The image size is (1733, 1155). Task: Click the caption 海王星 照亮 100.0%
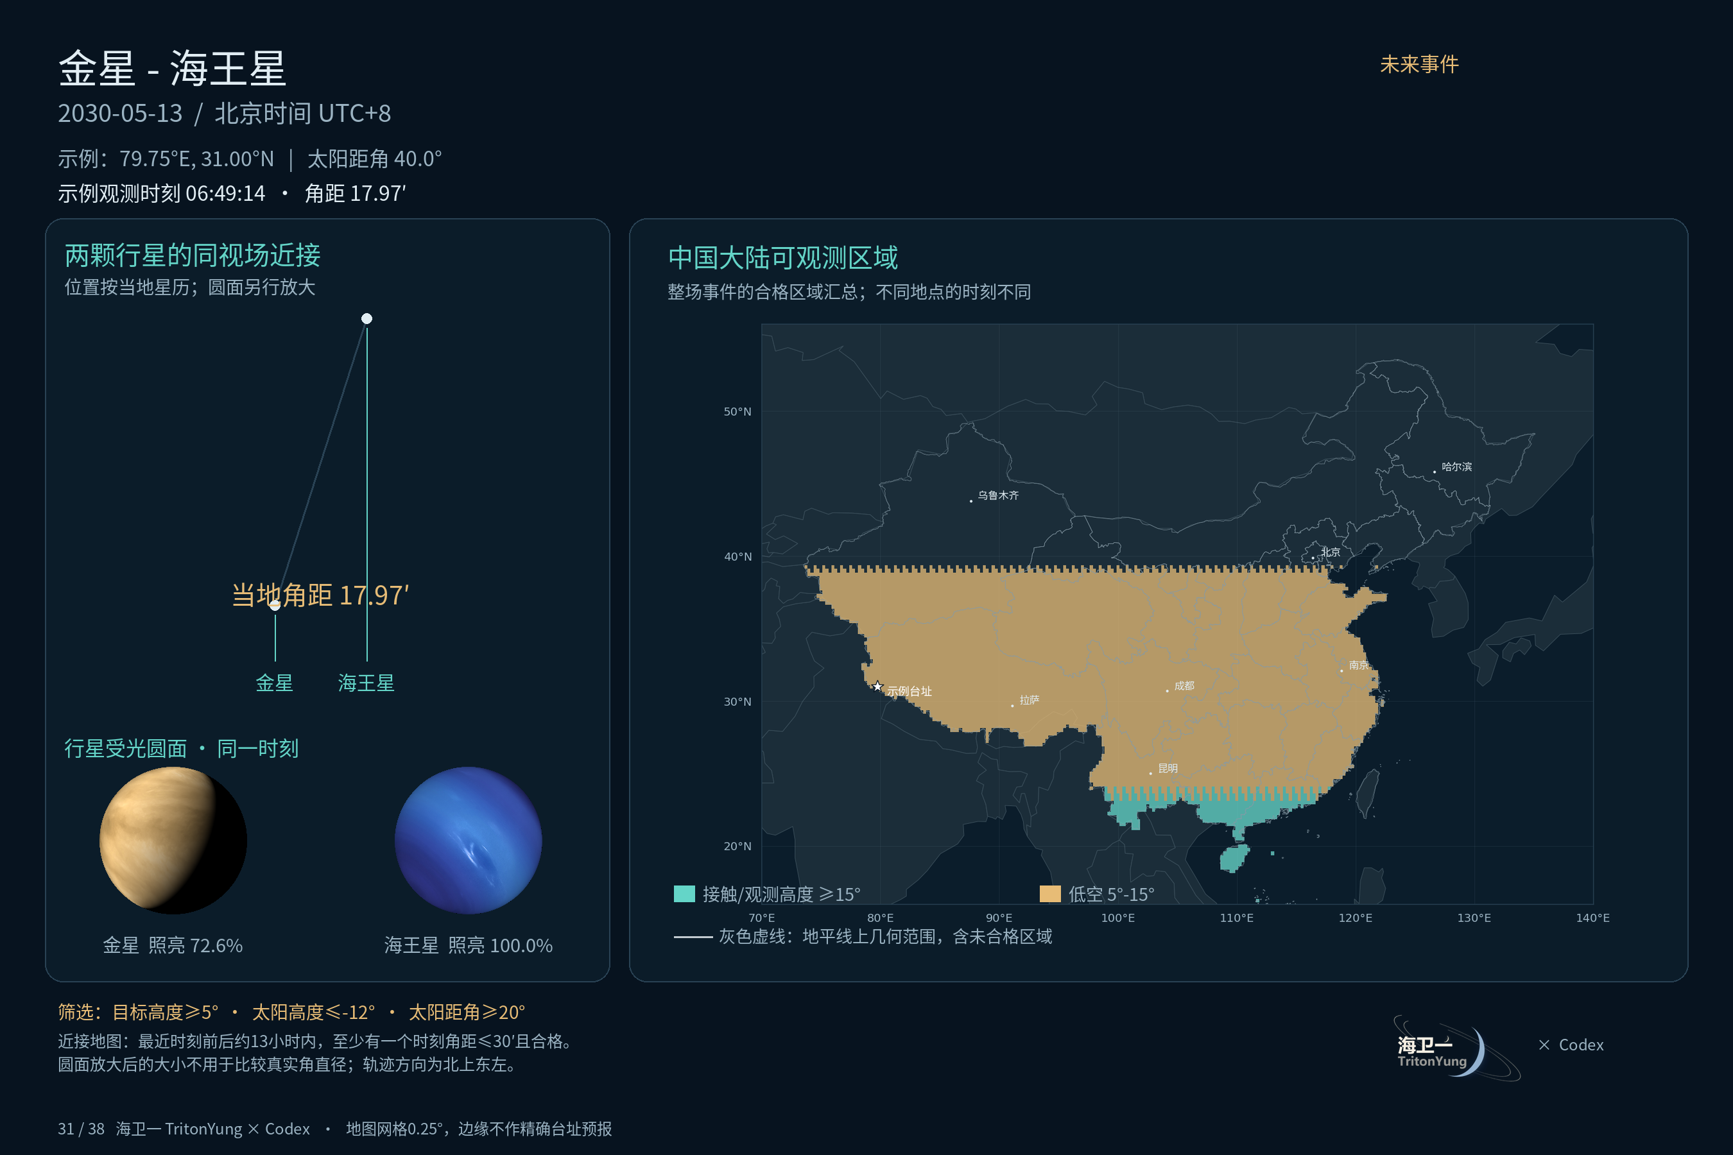click(x=469, y=945)
